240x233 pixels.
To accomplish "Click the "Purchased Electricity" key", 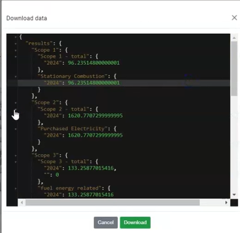I will [73, 129].
